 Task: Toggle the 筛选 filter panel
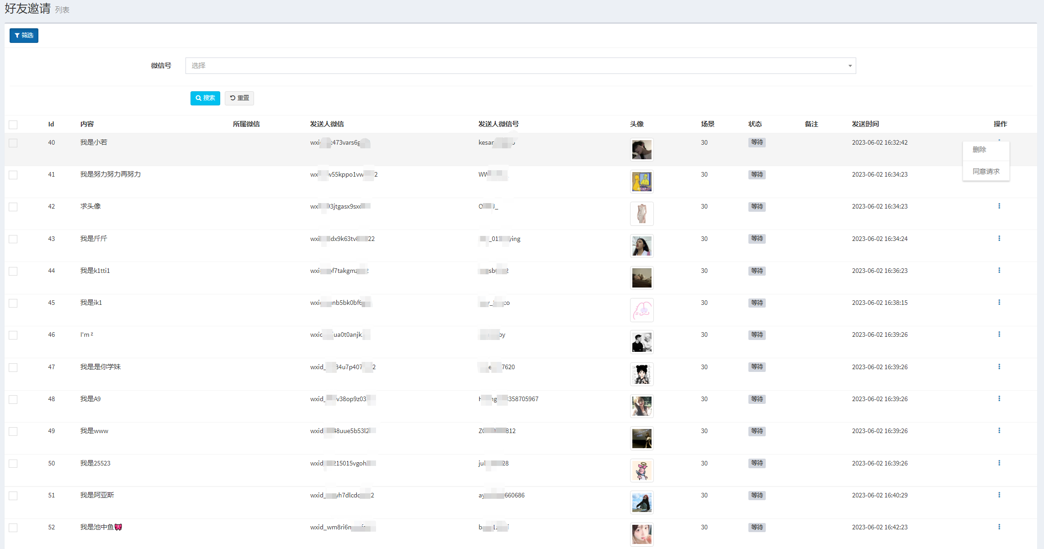[x=24, y=36]
